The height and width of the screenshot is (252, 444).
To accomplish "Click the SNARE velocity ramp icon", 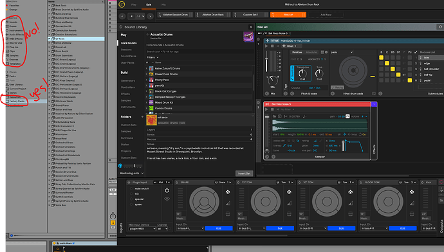I will [x=228, y=203].
